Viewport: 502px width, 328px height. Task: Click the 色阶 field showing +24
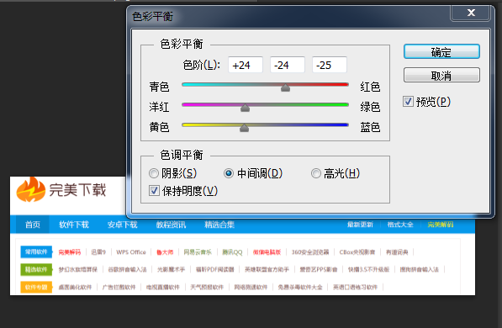coord(246,65)
